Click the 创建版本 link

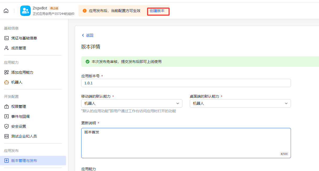[157, 11]
